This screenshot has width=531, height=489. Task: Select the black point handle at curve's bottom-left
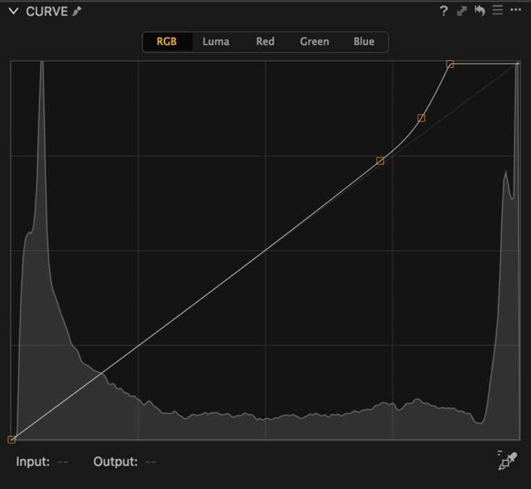click(12, 439)
